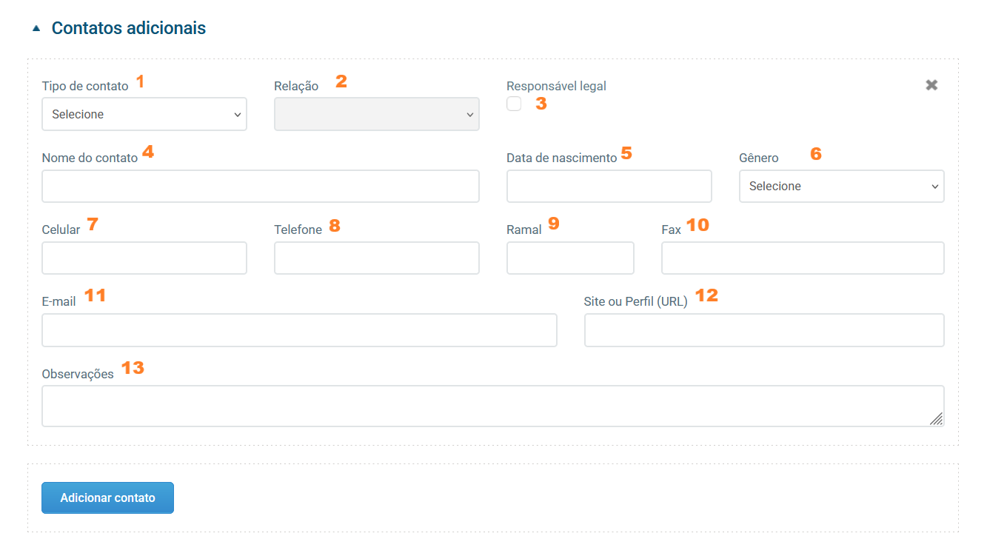Select the Site ou Perfil (URL) field
The height and width of the screenshot is (536, 987).
click(x=764, y=330)
